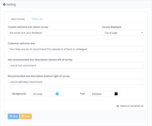Click the Save button

(13, 116)
